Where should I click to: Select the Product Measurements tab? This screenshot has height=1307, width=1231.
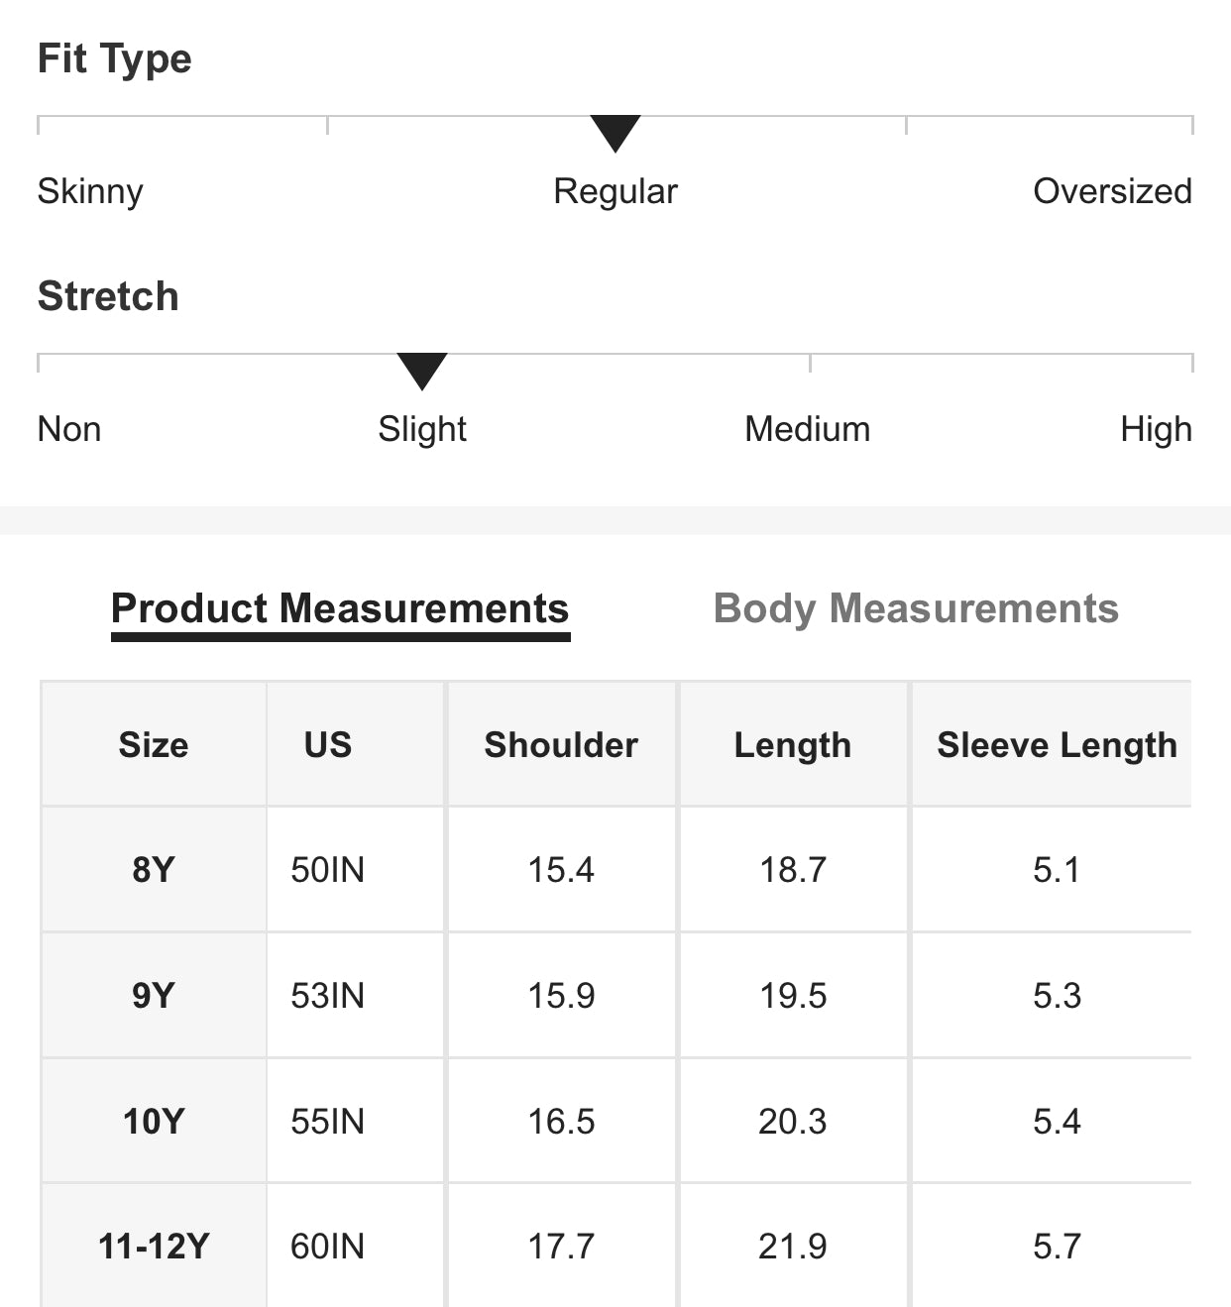click(340, 608)
